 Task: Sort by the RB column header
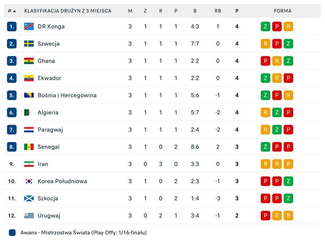[x=218, y=11]
